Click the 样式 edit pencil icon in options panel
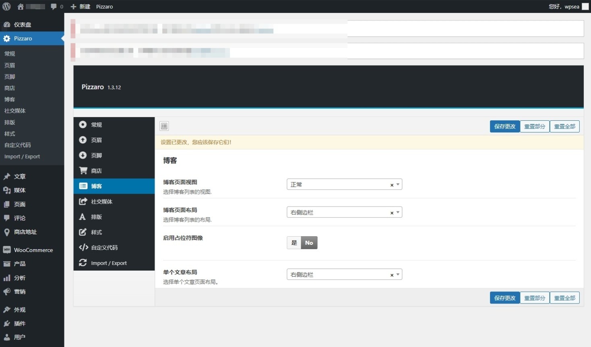 pyautogui.click(x=83, y=232)
